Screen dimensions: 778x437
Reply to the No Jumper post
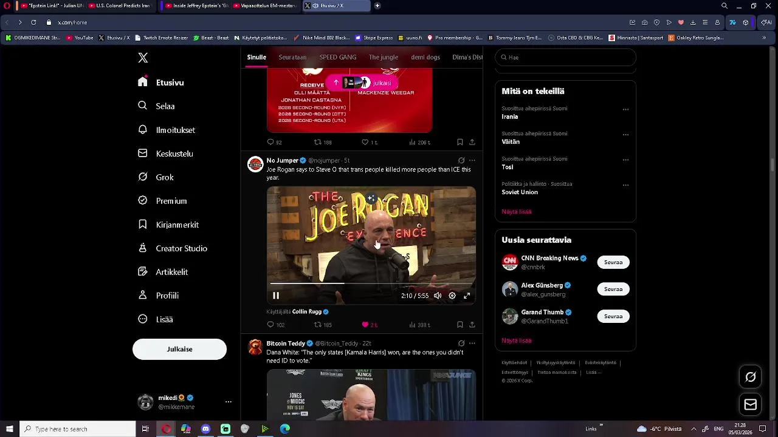(275, 325)
